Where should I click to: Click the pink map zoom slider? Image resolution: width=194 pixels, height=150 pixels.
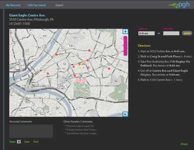click(x=125, y=46)
